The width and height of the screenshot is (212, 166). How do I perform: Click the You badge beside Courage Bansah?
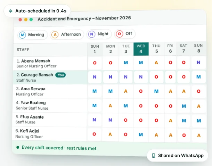pyautogui.click(x=60, y=75)
